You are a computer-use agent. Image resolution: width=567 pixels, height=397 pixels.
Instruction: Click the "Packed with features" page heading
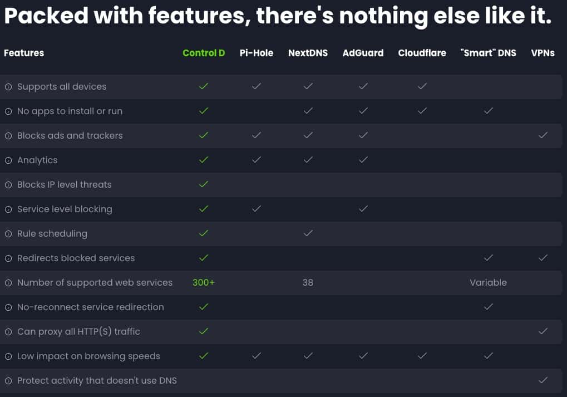point(278,16)
